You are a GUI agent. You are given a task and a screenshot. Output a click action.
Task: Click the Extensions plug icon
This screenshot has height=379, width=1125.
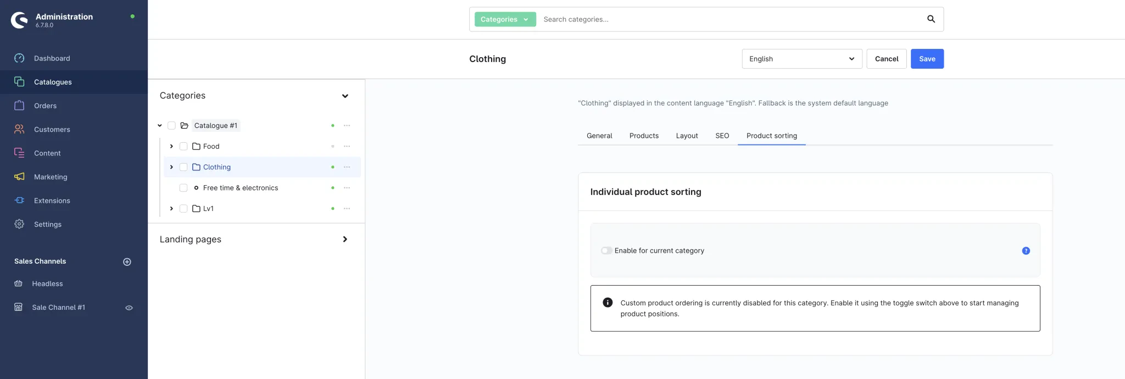19,200
